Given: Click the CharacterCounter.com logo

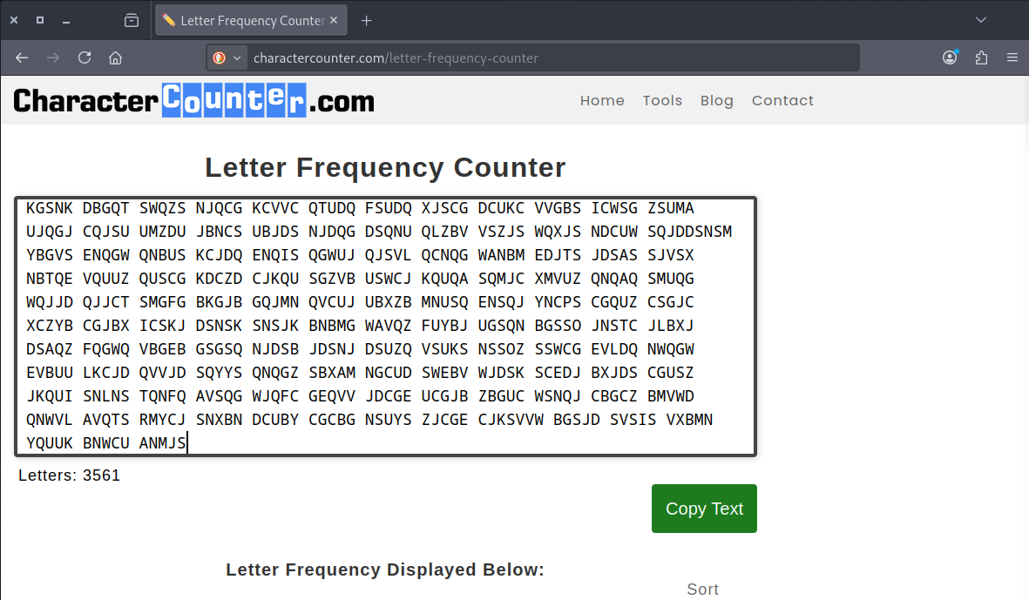Looking at the screenshot, I should click(193, 101).
